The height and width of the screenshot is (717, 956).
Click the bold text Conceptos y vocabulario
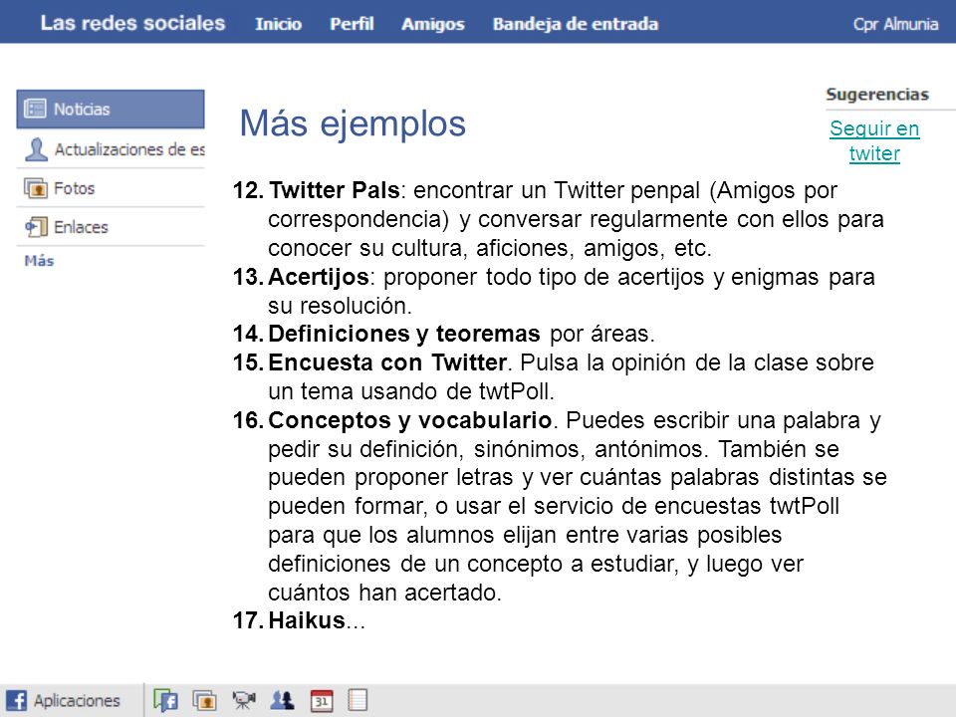410,420
